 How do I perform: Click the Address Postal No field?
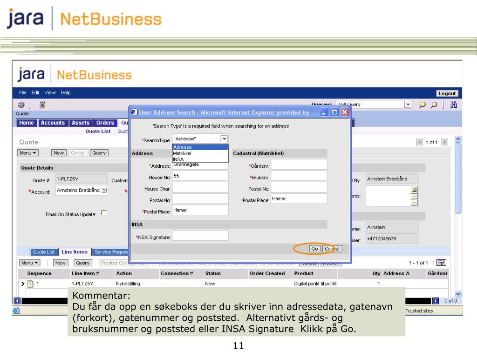coord(200,199)
